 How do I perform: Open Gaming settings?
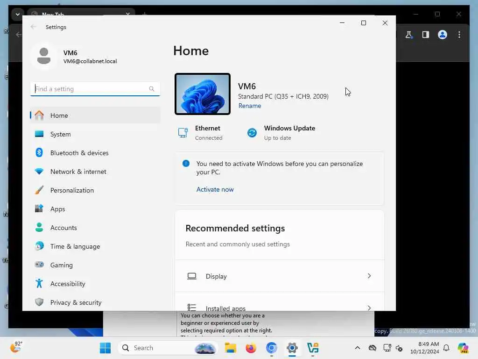[95, 265]
